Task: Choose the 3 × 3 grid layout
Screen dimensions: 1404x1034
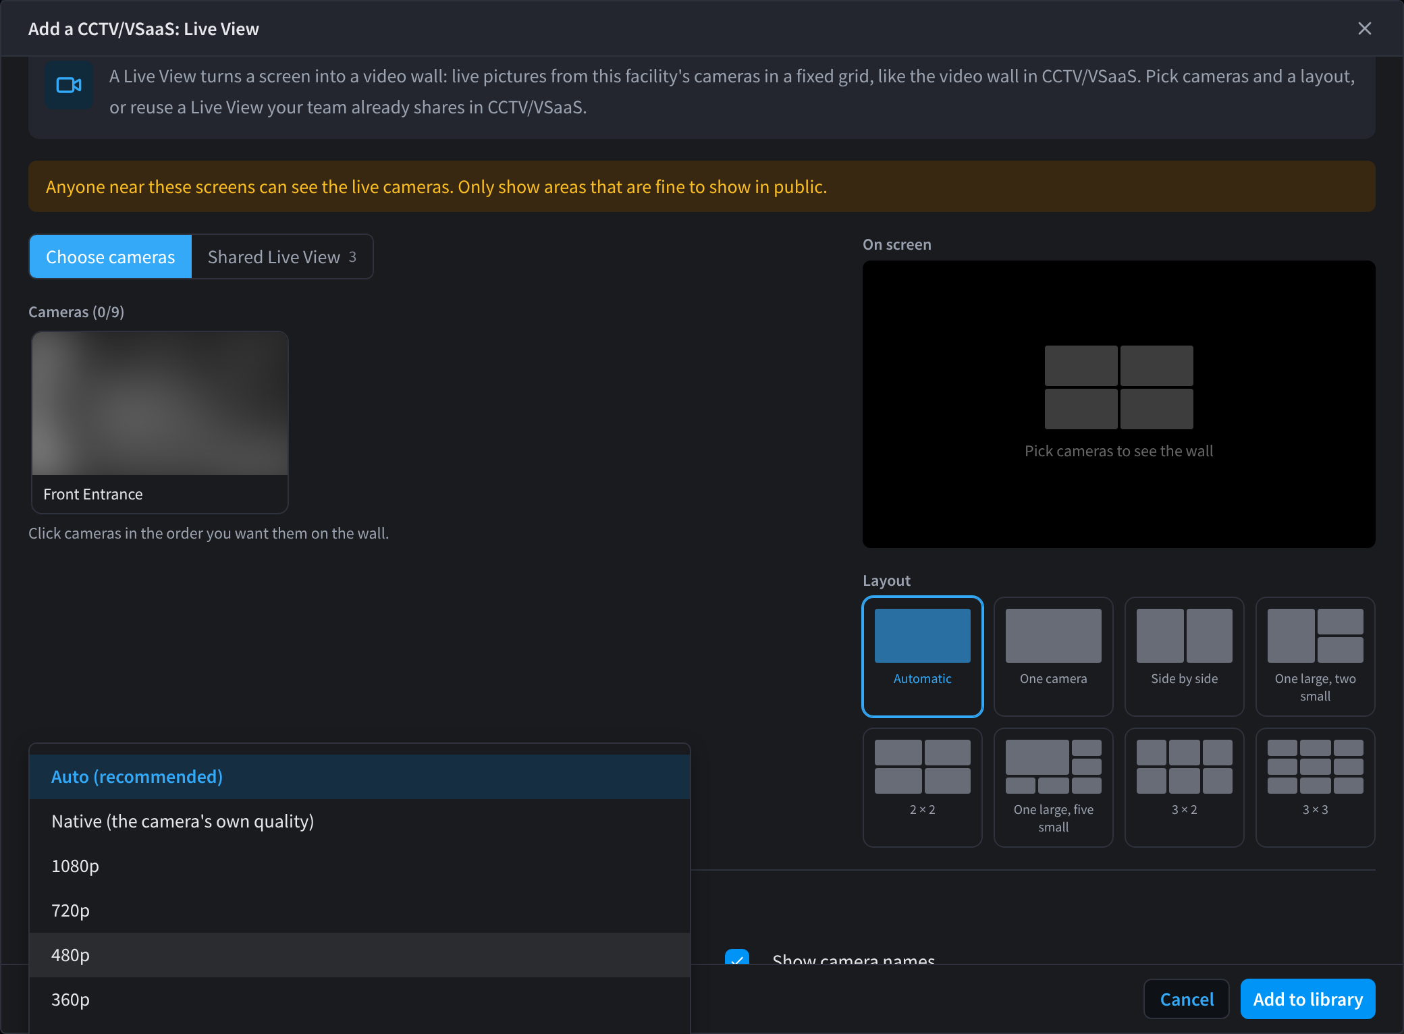Action: pyautogui.click(x=1315, y=787)
